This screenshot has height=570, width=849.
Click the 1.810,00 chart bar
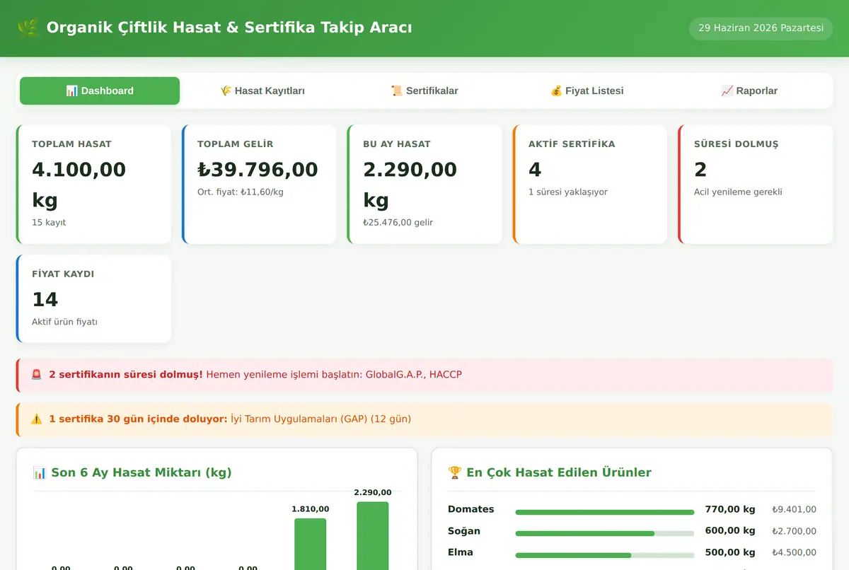(311, 544)
